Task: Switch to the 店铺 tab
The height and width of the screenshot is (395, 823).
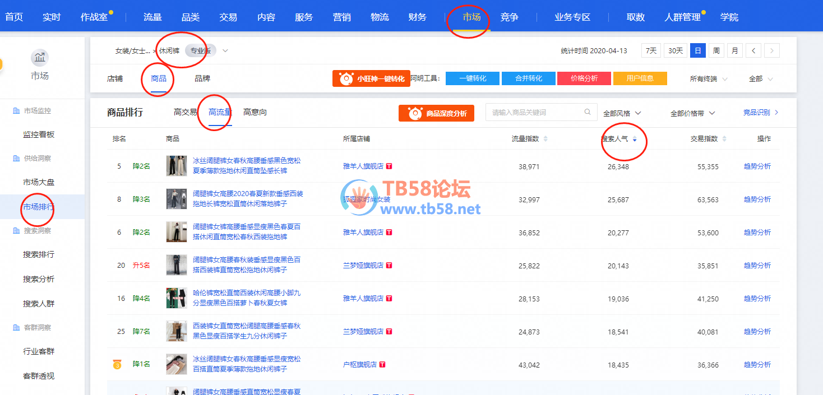Action: [115, 79]
